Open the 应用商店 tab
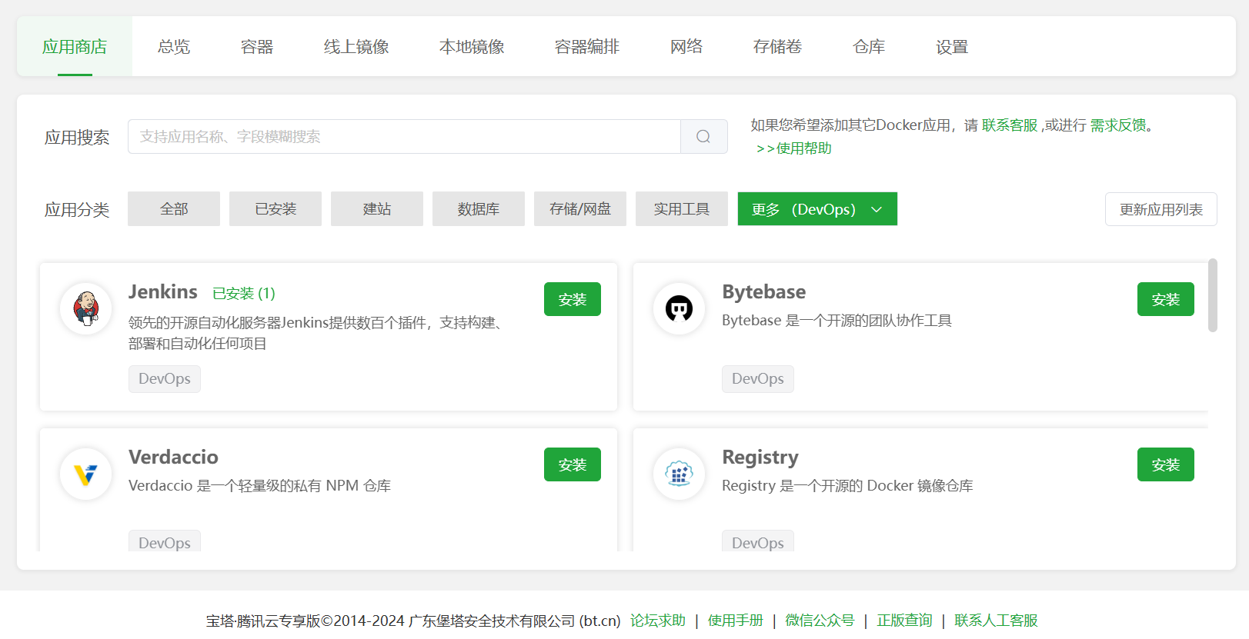Image resolution: width=1249 pixels, height=639 pixels. (75, 47)
